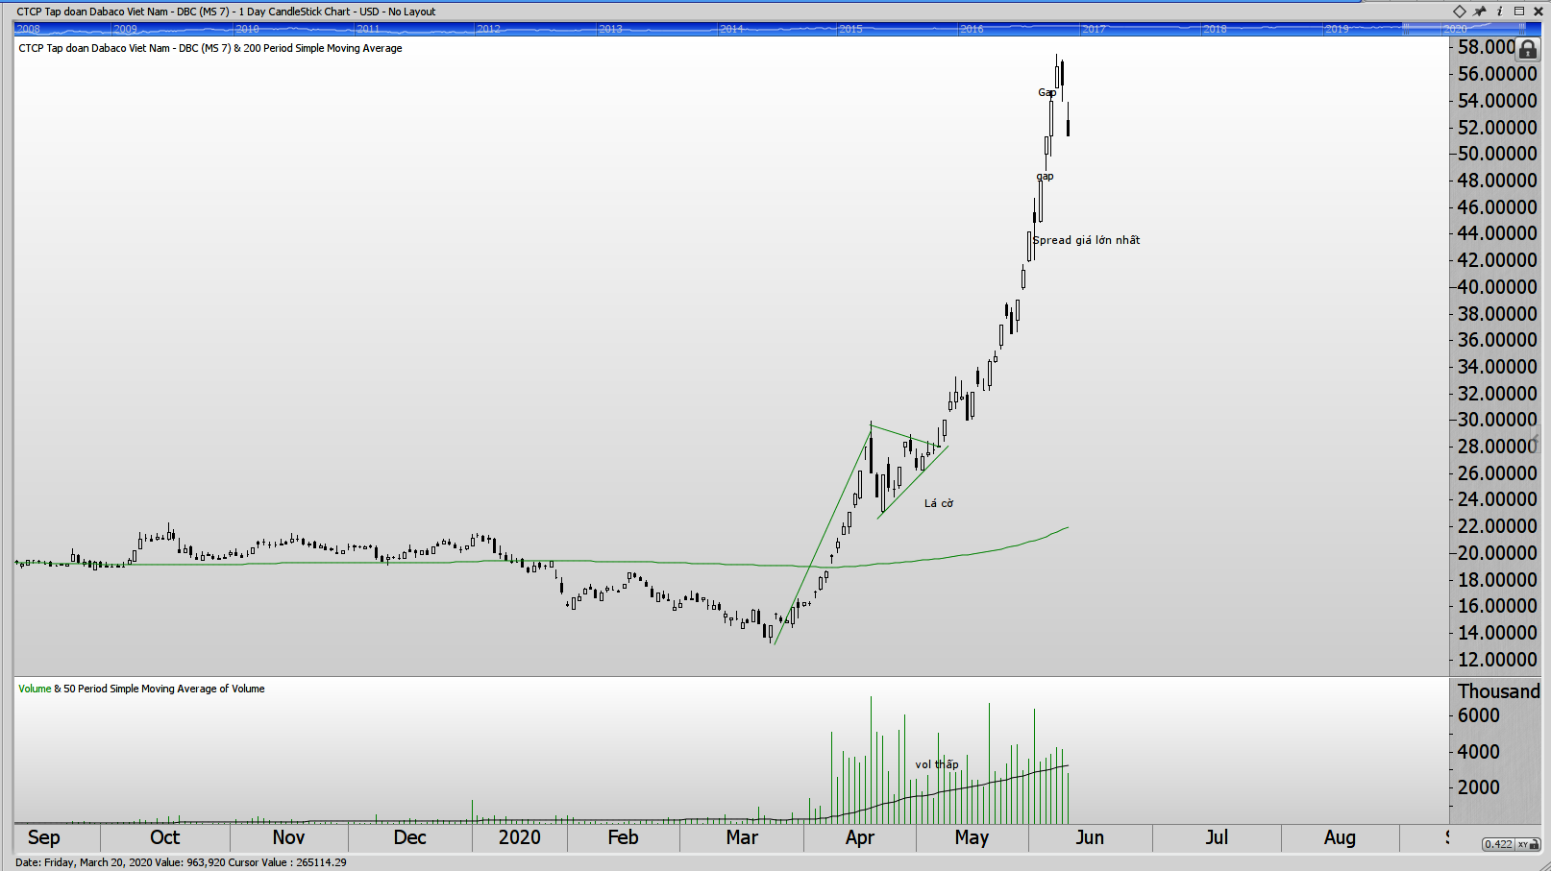
Task: Close the chart panel with X
Action: pos(1539,12)
